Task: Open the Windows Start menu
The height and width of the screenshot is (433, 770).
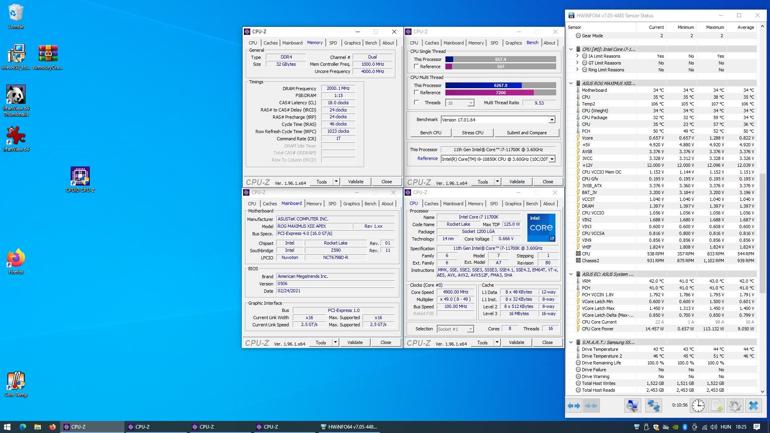Action: coord(7,427)
